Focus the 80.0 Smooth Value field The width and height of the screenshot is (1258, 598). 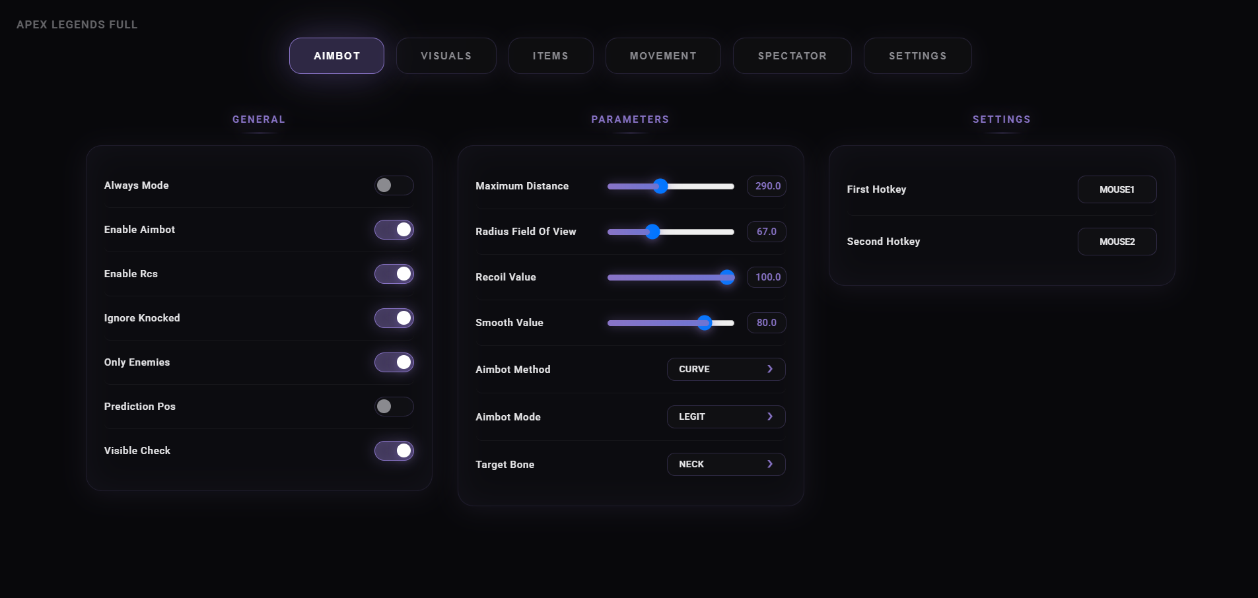(x=767, y=323)
